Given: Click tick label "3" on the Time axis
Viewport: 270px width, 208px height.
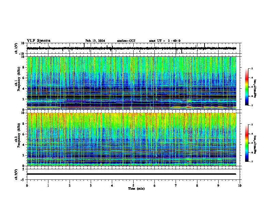Looking at the screenshot, I should [x=91, y=186].
